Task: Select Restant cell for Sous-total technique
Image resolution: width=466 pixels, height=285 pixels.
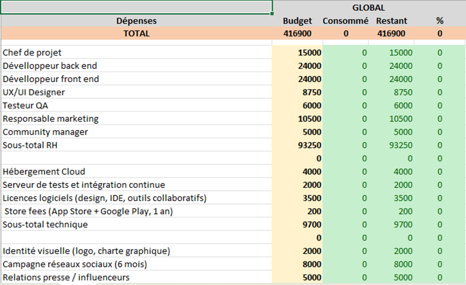Action: (391, 224)
